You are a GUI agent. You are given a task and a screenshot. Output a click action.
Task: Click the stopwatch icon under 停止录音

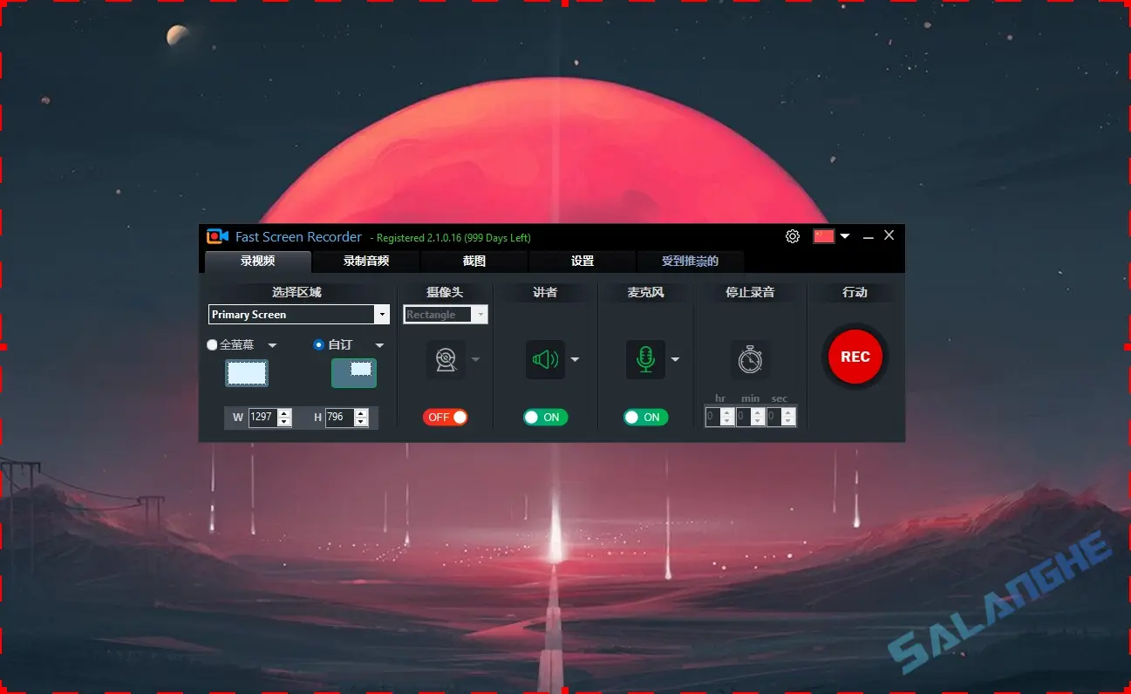click(x=749, y=359)
